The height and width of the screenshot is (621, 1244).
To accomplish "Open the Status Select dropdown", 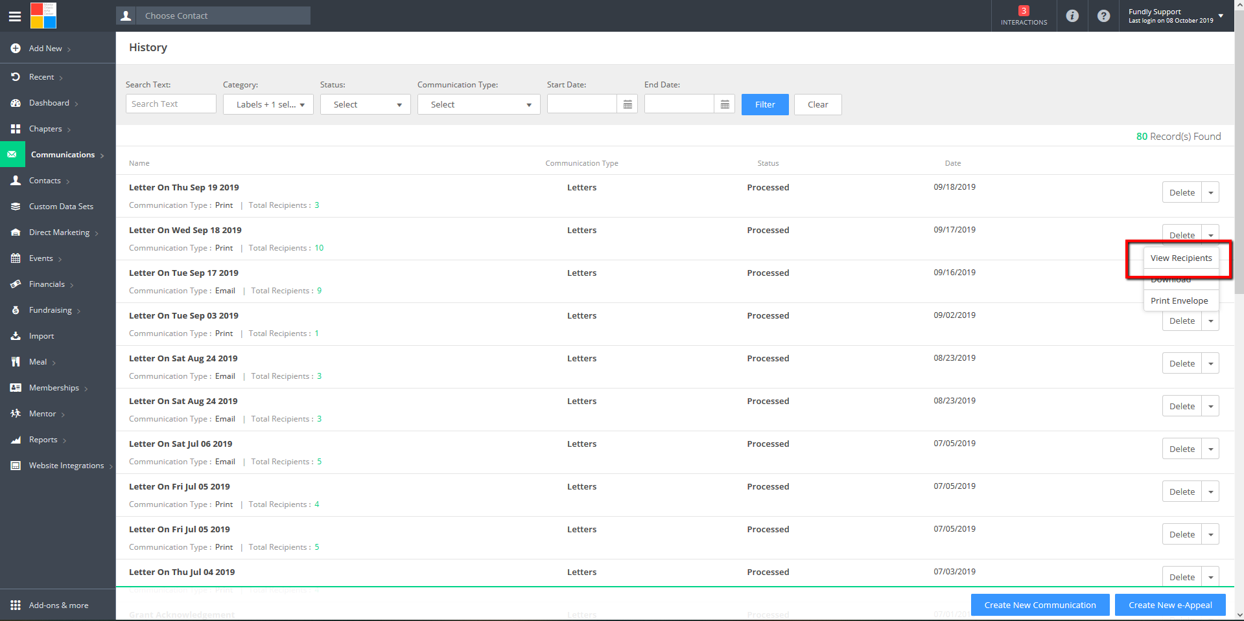I will click(366, 104).
